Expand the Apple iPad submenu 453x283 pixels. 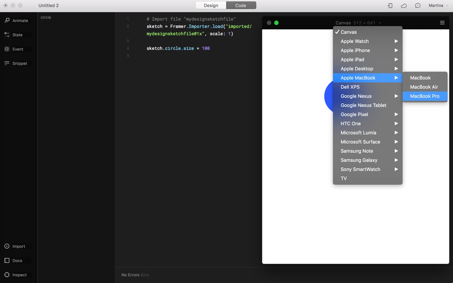tap(368, 60)
